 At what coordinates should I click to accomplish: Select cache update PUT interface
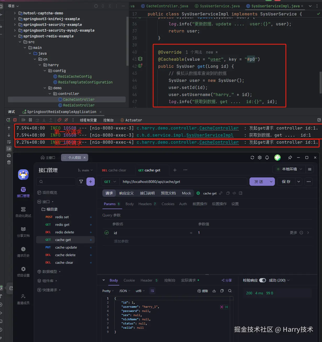[x=65, y=247]
